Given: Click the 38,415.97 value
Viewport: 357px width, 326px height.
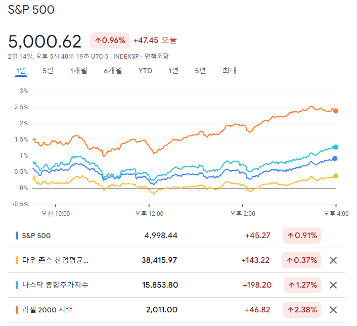Looking at the screenshot, I should 159,260.
